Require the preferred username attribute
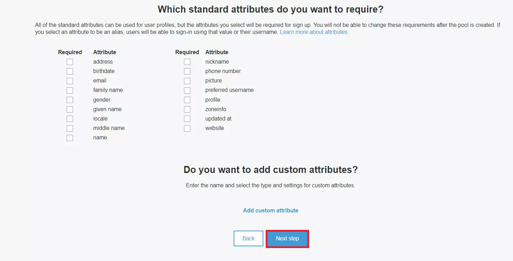513x261 pixels. (x=187, y=90)
